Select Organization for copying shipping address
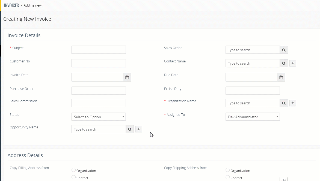Screen dimensions: 320x181 tap(228, 170)
